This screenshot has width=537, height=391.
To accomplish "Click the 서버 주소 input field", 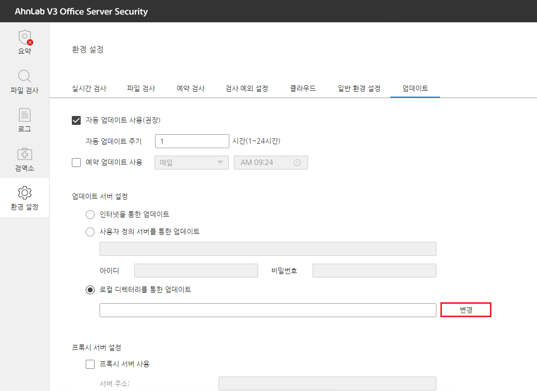I will (327, 384).
